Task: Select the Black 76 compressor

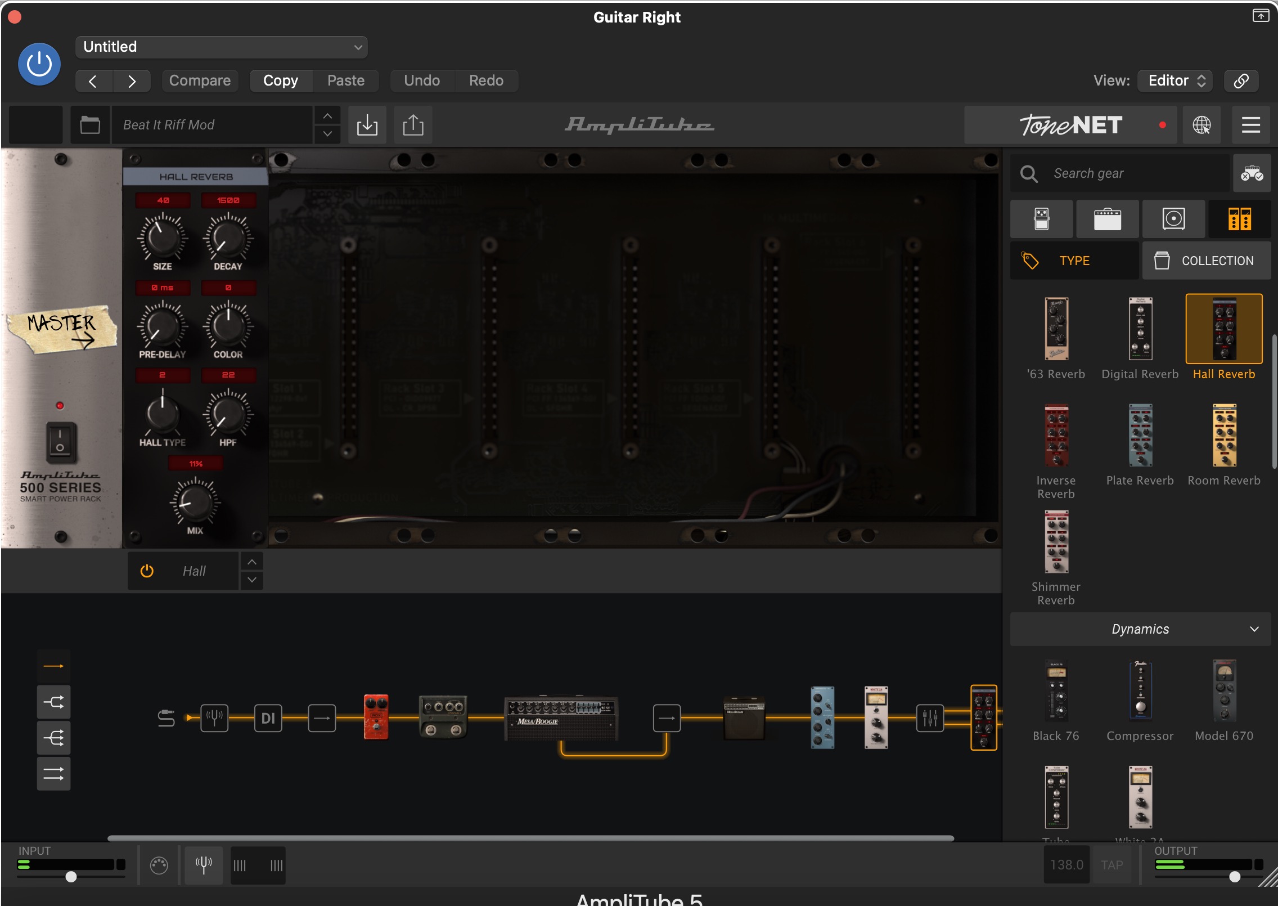Action: (x=1056, y=701)
